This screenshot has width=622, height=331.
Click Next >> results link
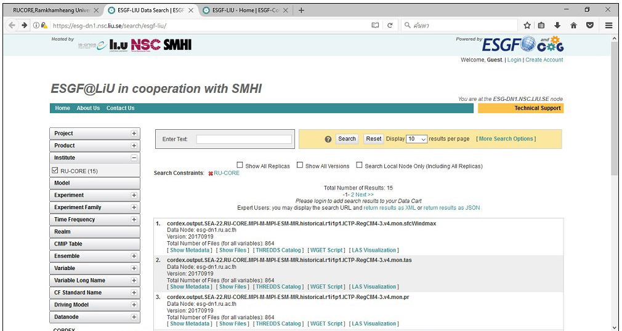[x=365, y=194]
